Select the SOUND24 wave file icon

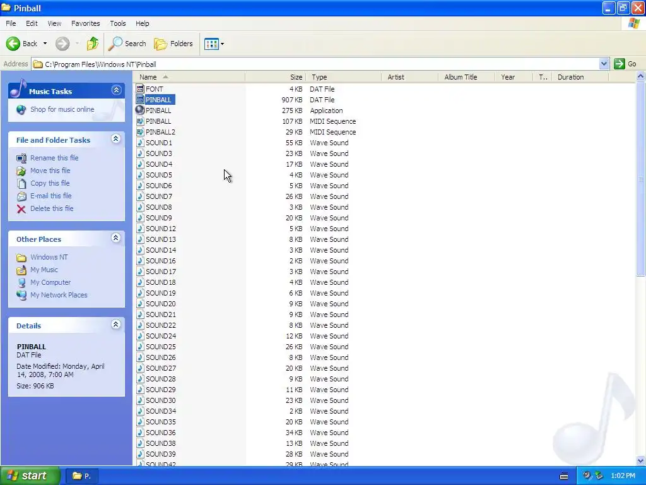coord(140,335)
